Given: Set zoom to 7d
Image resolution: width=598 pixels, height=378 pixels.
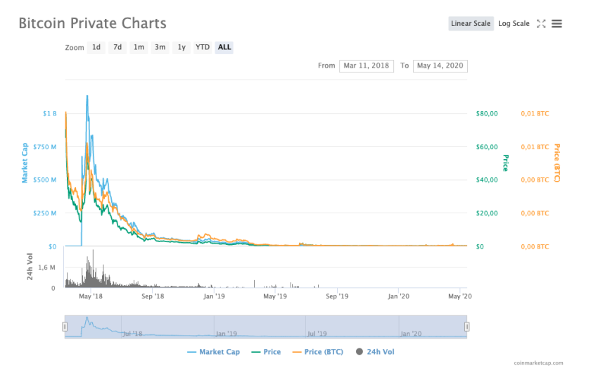Looking at the screenshot, I should tap(117, 47).
